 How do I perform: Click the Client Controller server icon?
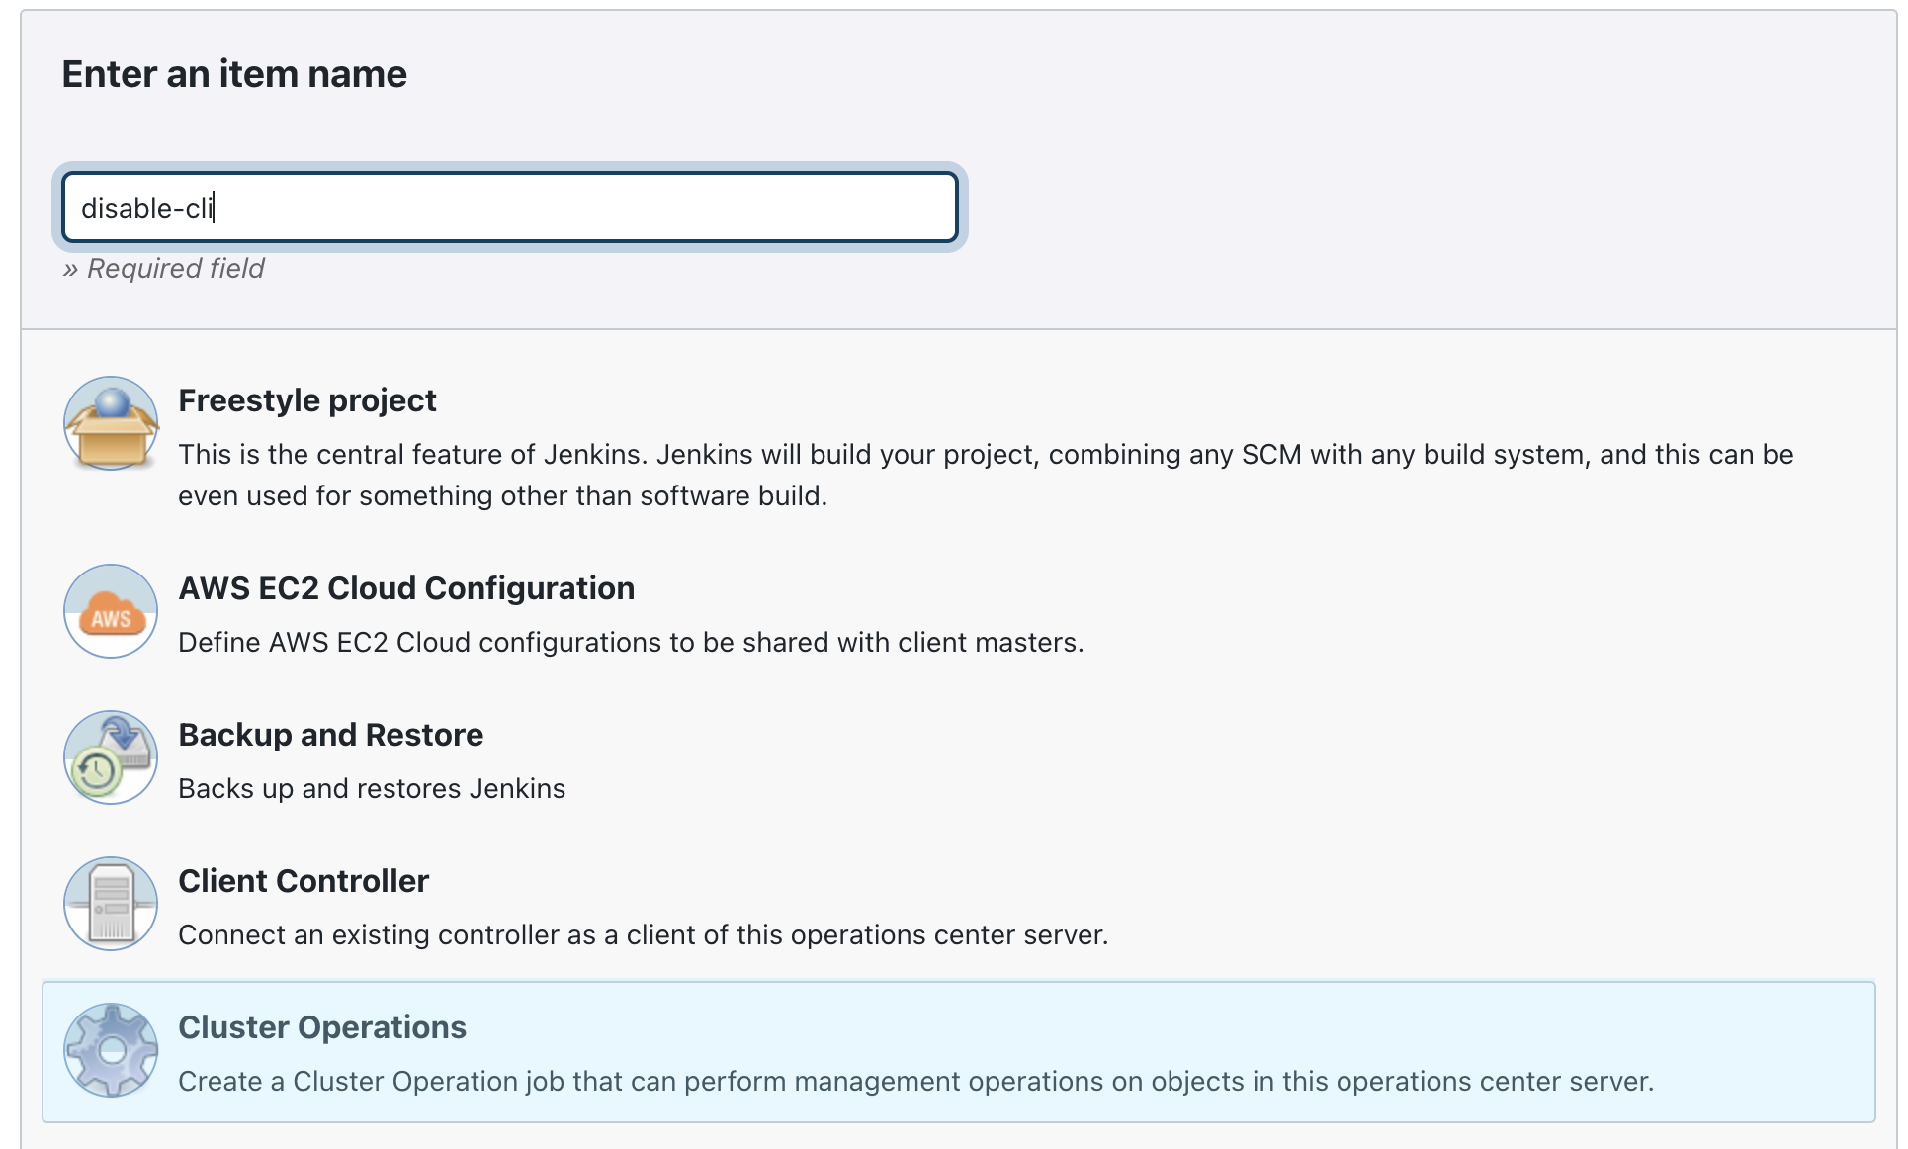click(x=111, y=904)
